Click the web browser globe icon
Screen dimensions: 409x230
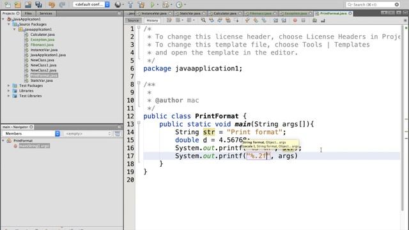click(x=118, y=4)
